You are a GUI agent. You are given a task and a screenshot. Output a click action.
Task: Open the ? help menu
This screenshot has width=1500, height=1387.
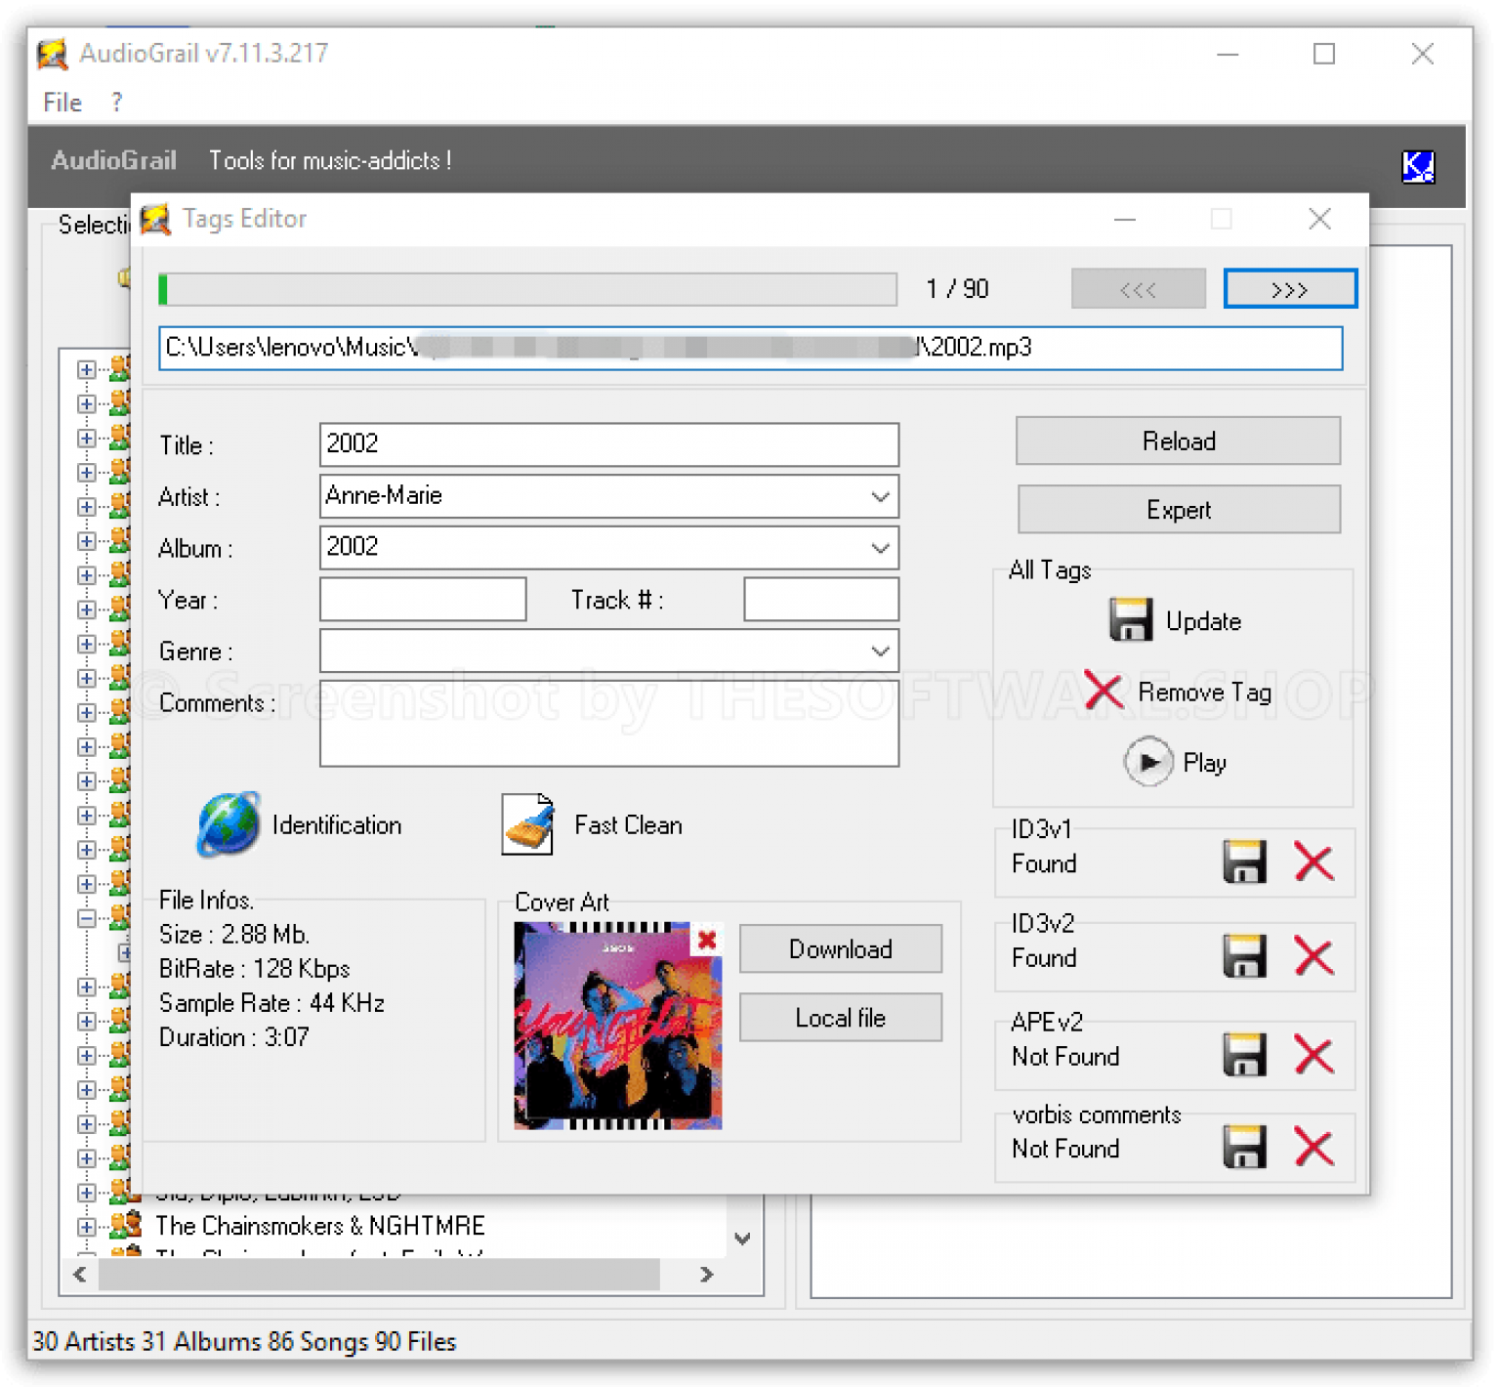(117, 103)
